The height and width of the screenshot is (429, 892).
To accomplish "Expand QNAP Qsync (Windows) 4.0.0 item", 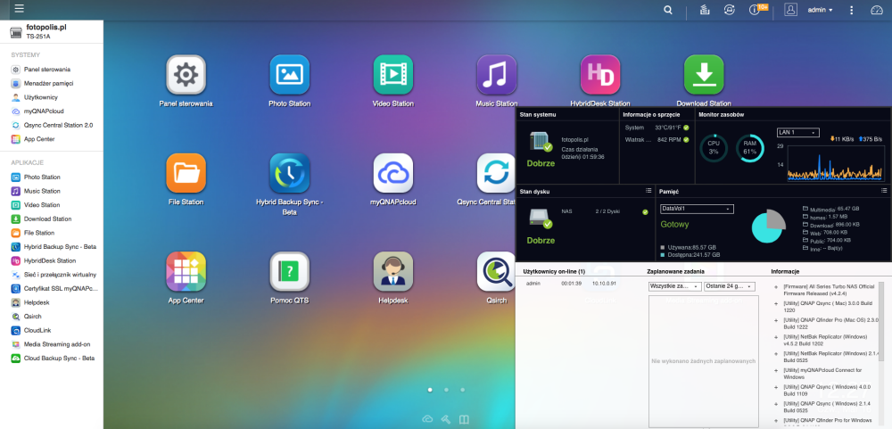I will tap(776, 387).
